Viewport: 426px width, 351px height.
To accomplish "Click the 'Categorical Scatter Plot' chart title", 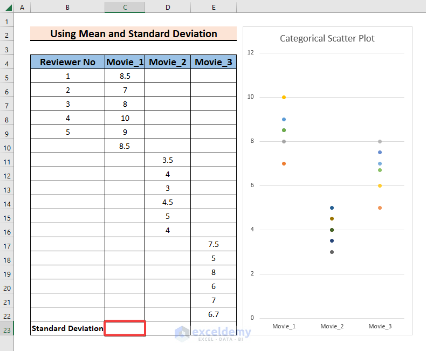I will (327, 38).
